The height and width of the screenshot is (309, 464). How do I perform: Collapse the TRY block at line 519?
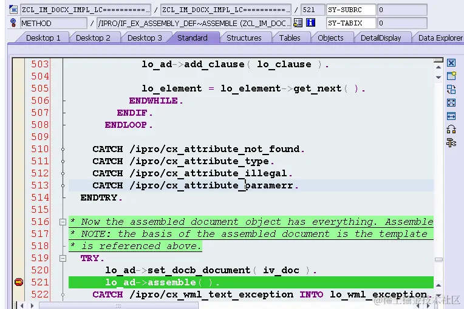click(x=63, y=258)
